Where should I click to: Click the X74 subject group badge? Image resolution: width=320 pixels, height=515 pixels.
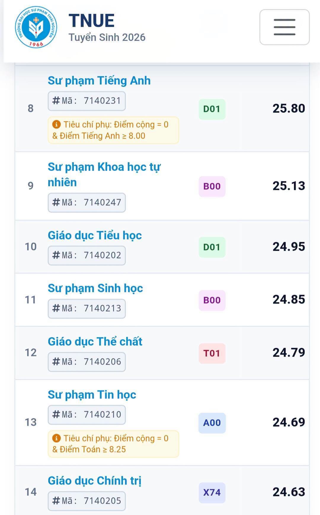212,492
